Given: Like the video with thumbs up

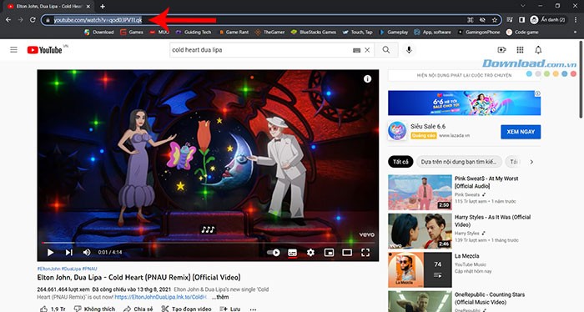Looking at the screenshot, I should pyautogui.click(x=52, y=309).
